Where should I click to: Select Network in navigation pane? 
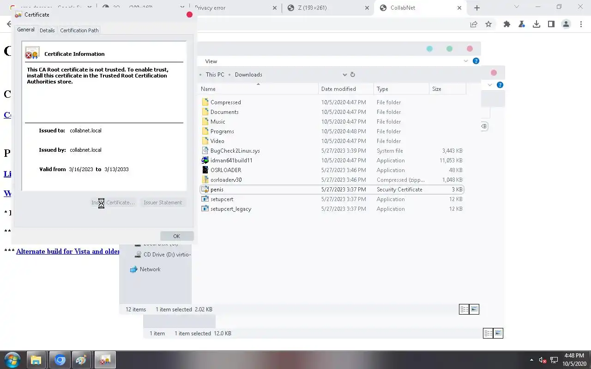click(x=145, y=269)
